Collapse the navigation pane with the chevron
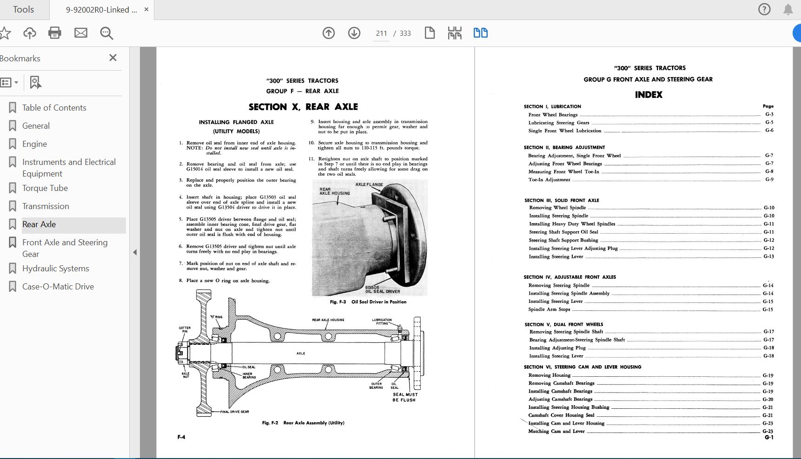 [x=134, y=252]
